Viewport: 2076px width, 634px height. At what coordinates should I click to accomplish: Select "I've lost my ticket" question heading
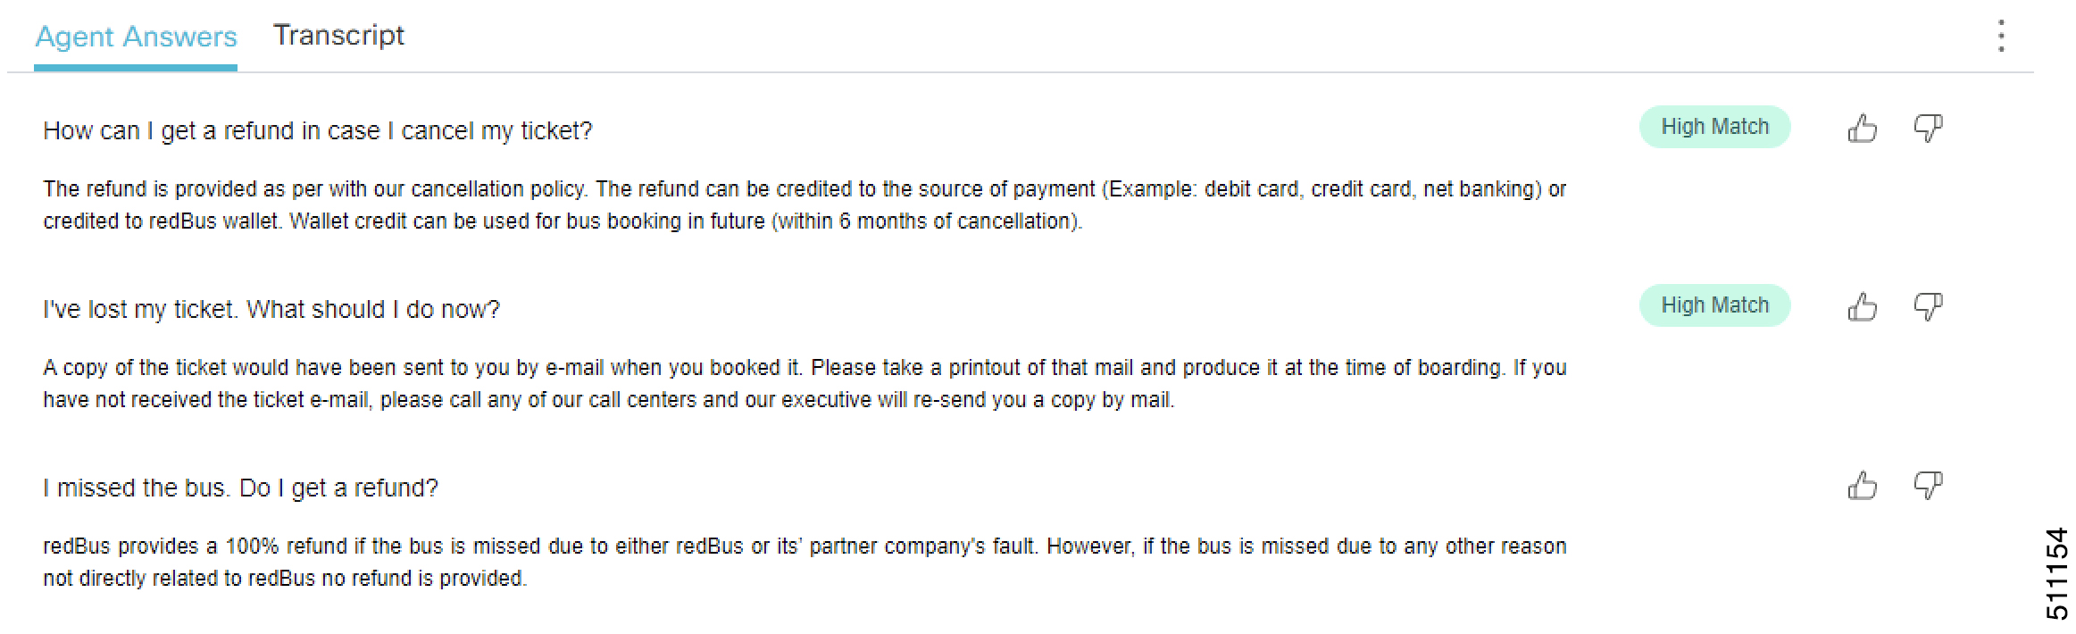271,310
